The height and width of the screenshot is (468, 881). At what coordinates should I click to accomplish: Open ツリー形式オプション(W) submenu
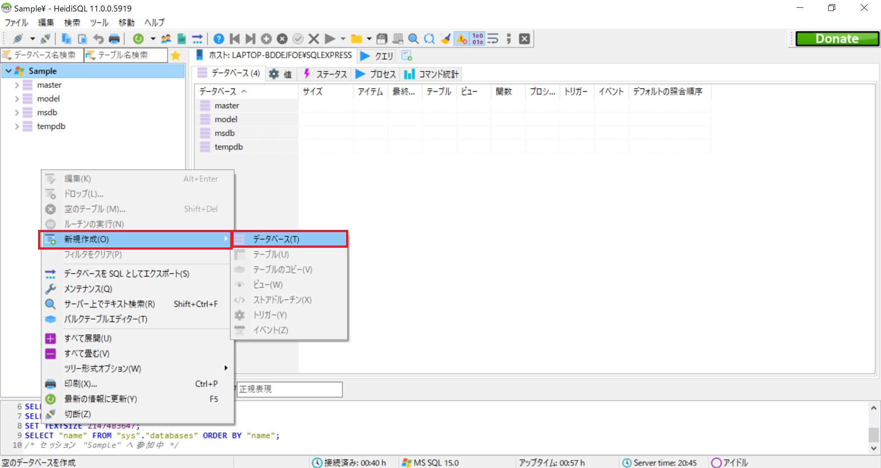point(136,368)
